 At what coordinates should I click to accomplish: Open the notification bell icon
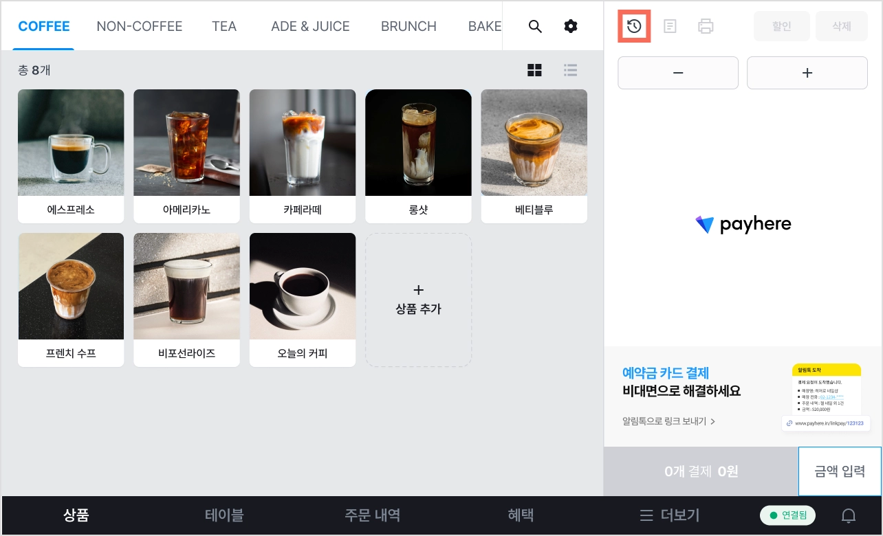(x=849, y=515)
